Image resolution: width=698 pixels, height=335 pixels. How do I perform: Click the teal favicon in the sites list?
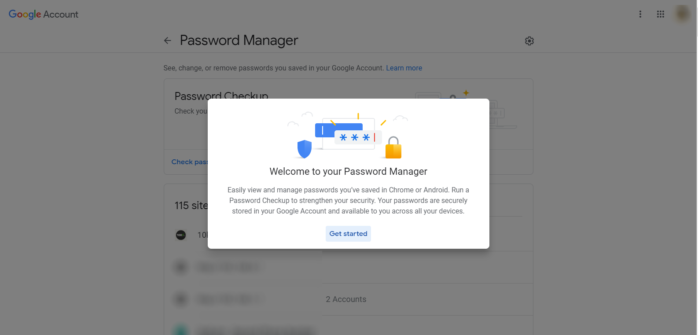tap(181, 330)
